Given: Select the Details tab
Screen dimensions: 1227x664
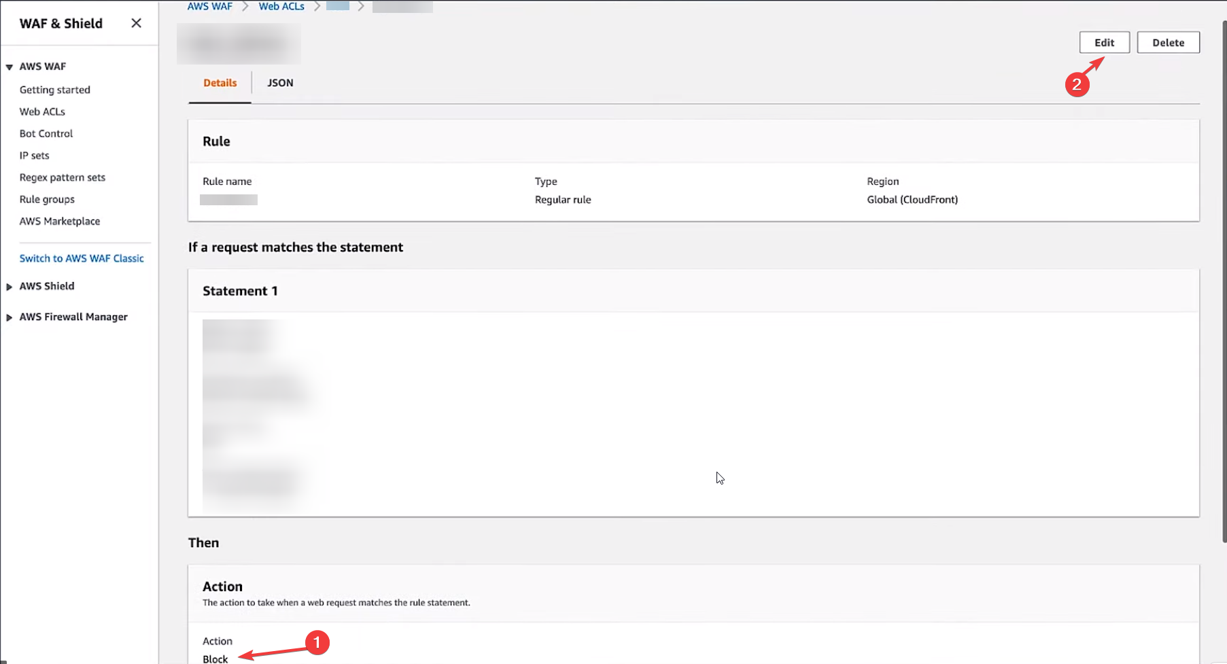Looking at the screenshot, I should [x=220, y=83].
